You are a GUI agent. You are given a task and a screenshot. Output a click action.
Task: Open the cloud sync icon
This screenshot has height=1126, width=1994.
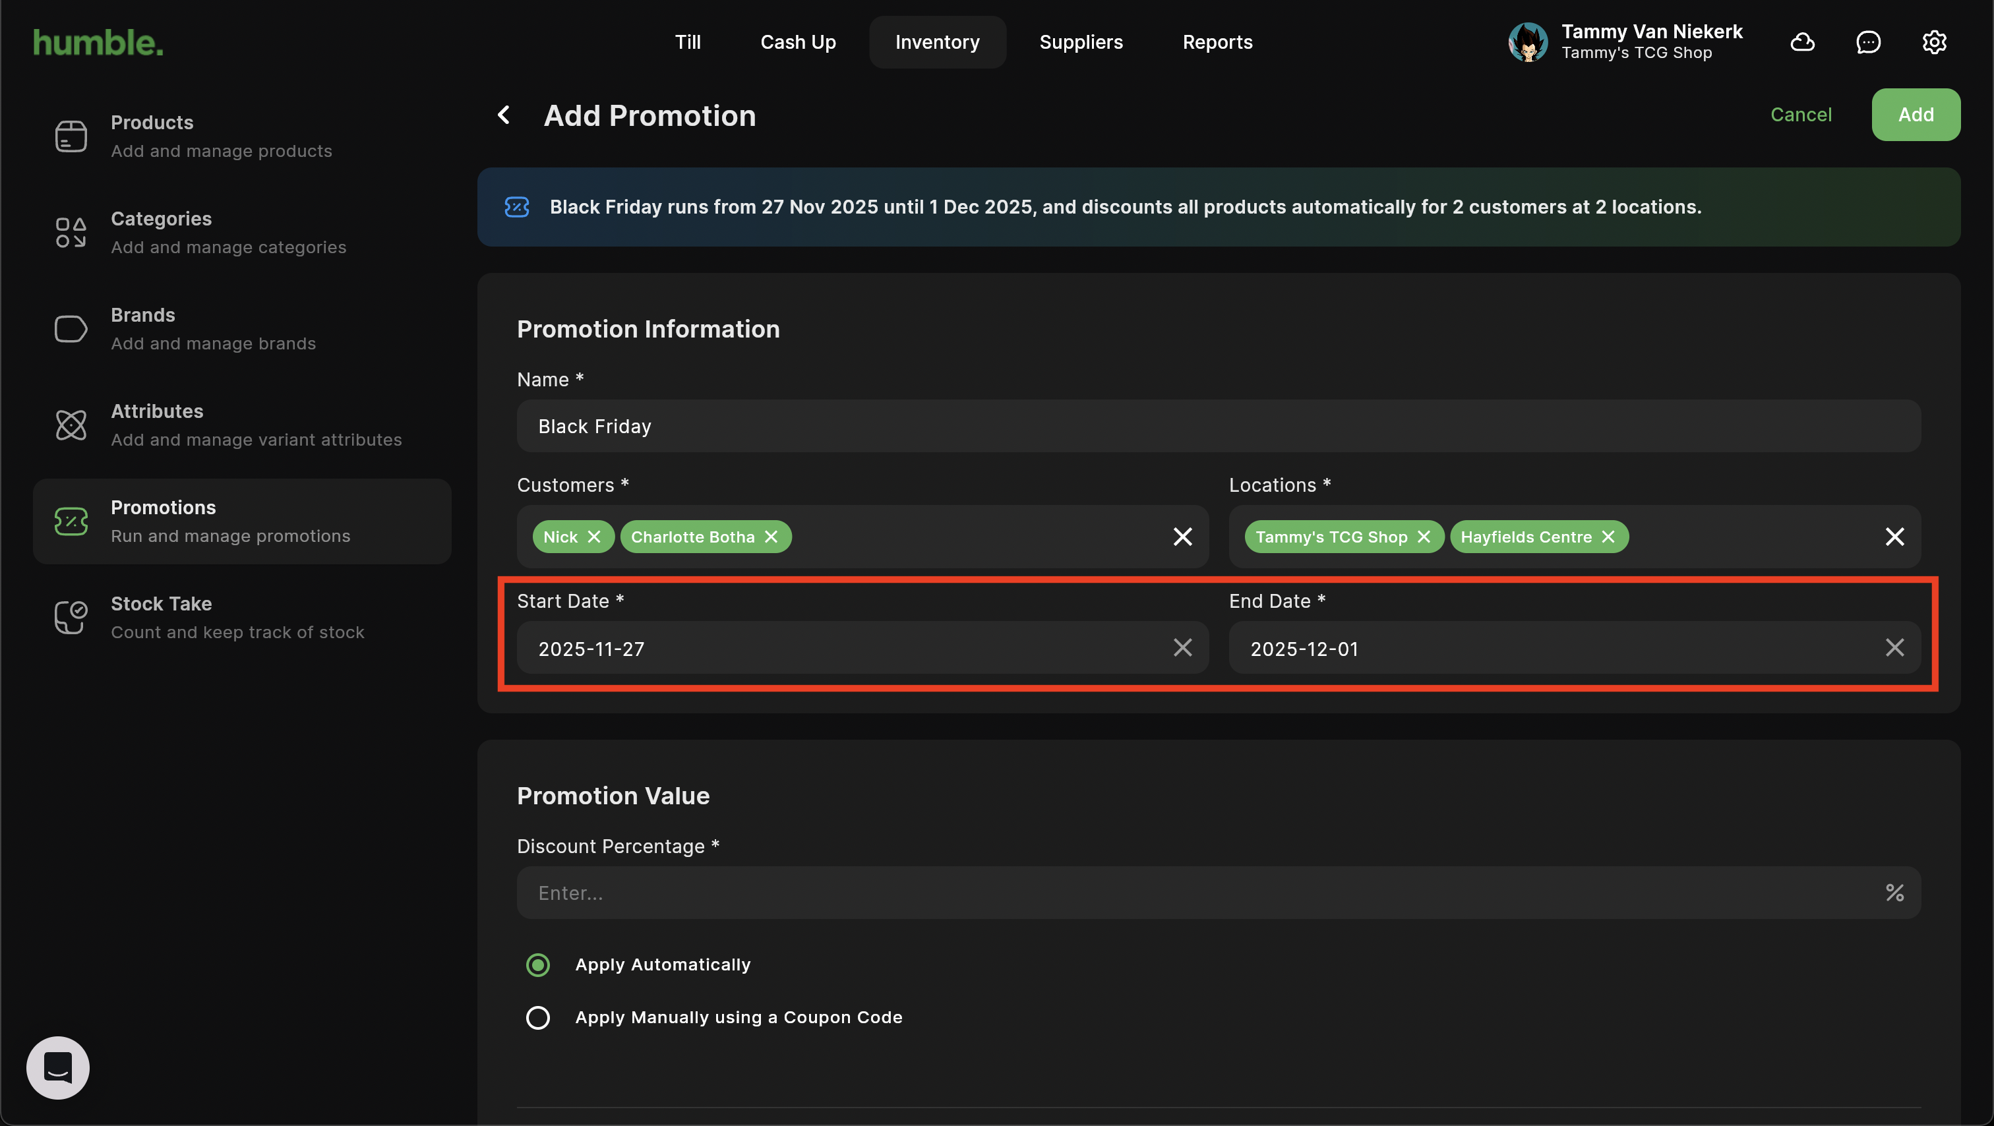tap(1802, 42)
